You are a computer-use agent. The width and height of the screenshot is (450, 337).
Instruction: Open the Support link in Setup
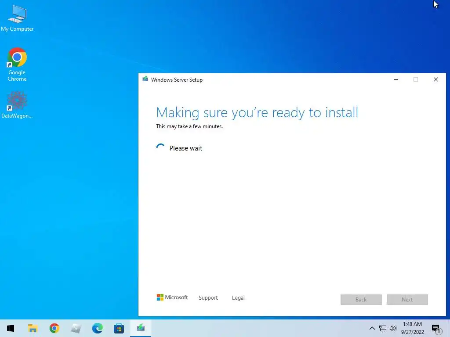(208, 298)
